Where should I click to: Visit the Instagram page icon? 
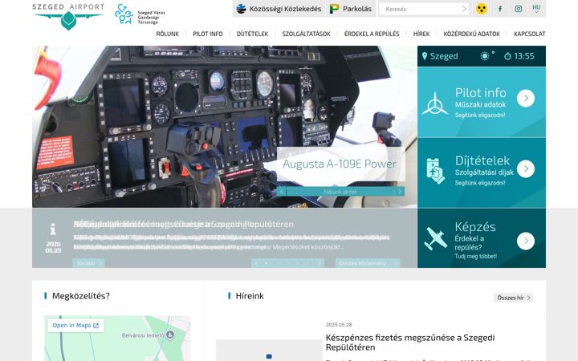coord(519,9)
